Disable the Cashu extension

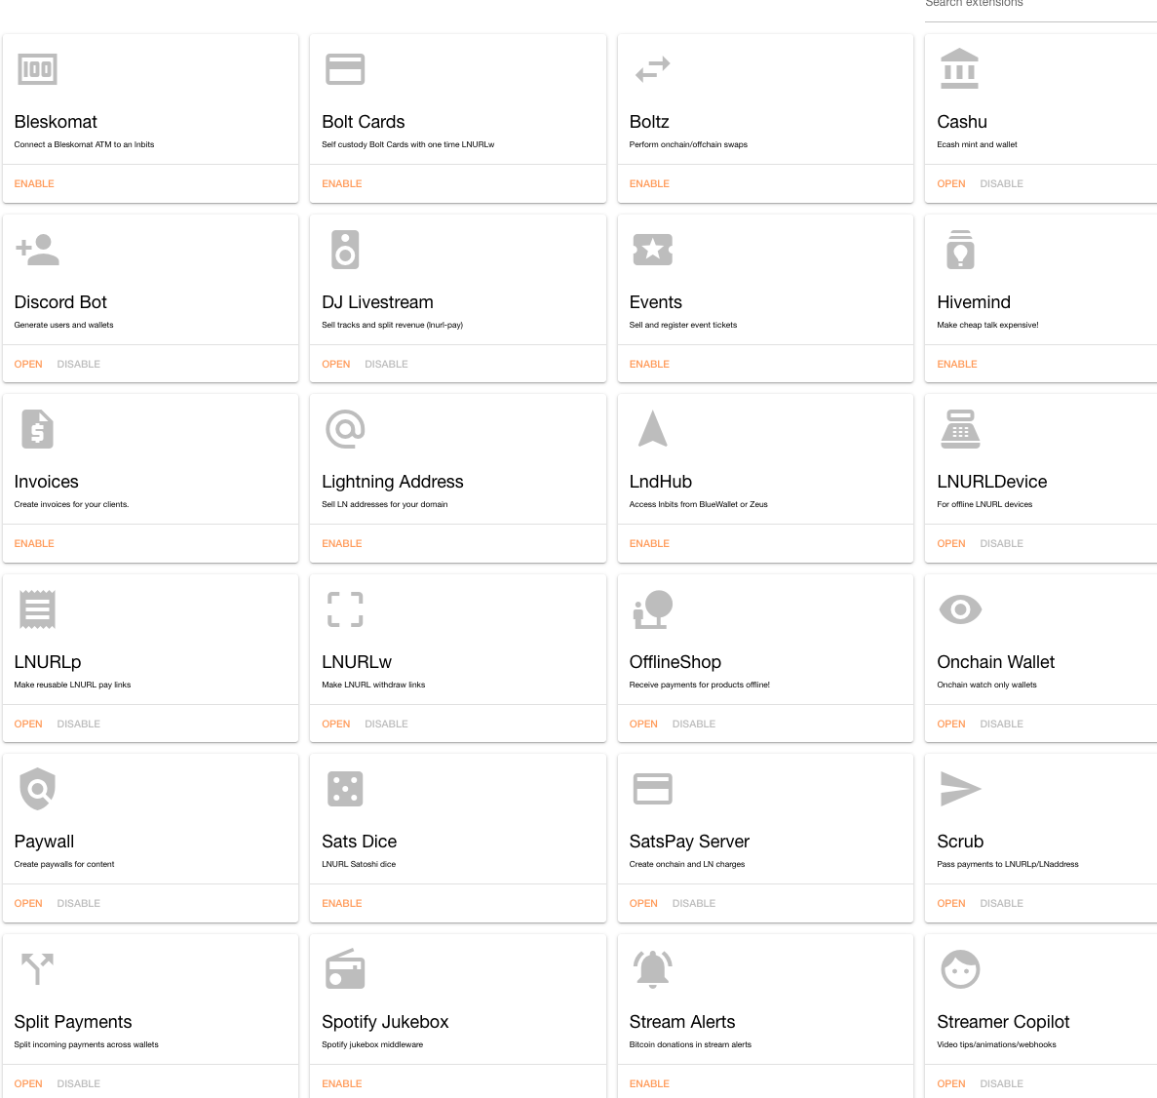coord(1001,184)
